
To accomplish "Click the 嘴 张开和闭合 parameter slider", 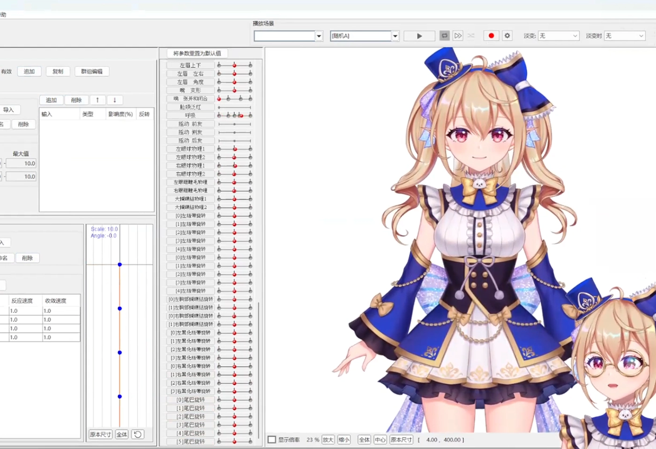I will (x=235, y=99).
